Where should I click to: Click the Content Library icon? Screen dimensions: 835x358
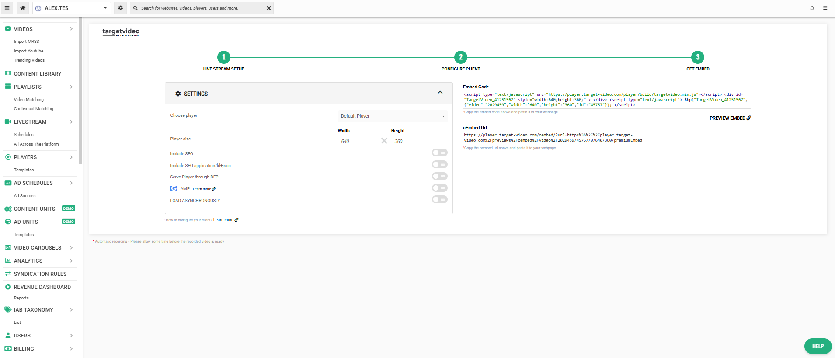[x=8, y=73]
